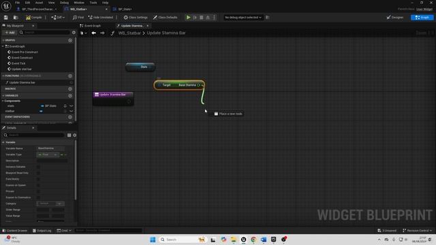Open the Debug menu

tap(64, 3)
